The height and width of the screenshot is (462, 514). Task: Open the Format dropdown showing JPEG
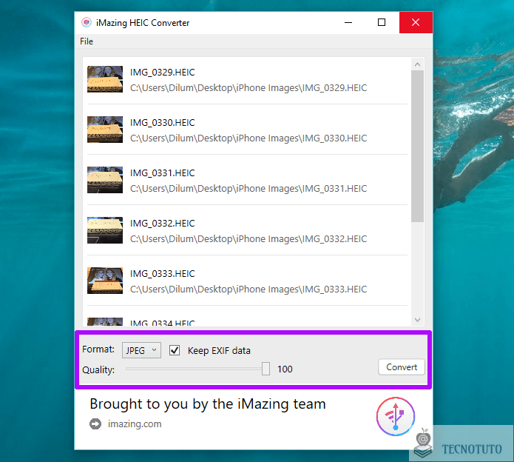click(x=141, y=350)
